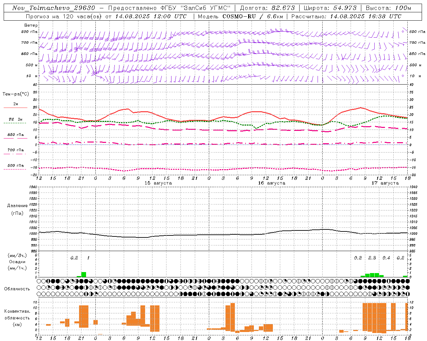Click the 'Тем-ра(°C)' temperature panel label
Image resolution: width=427 pixels, height=341 pixels.
tap(16, 94)
